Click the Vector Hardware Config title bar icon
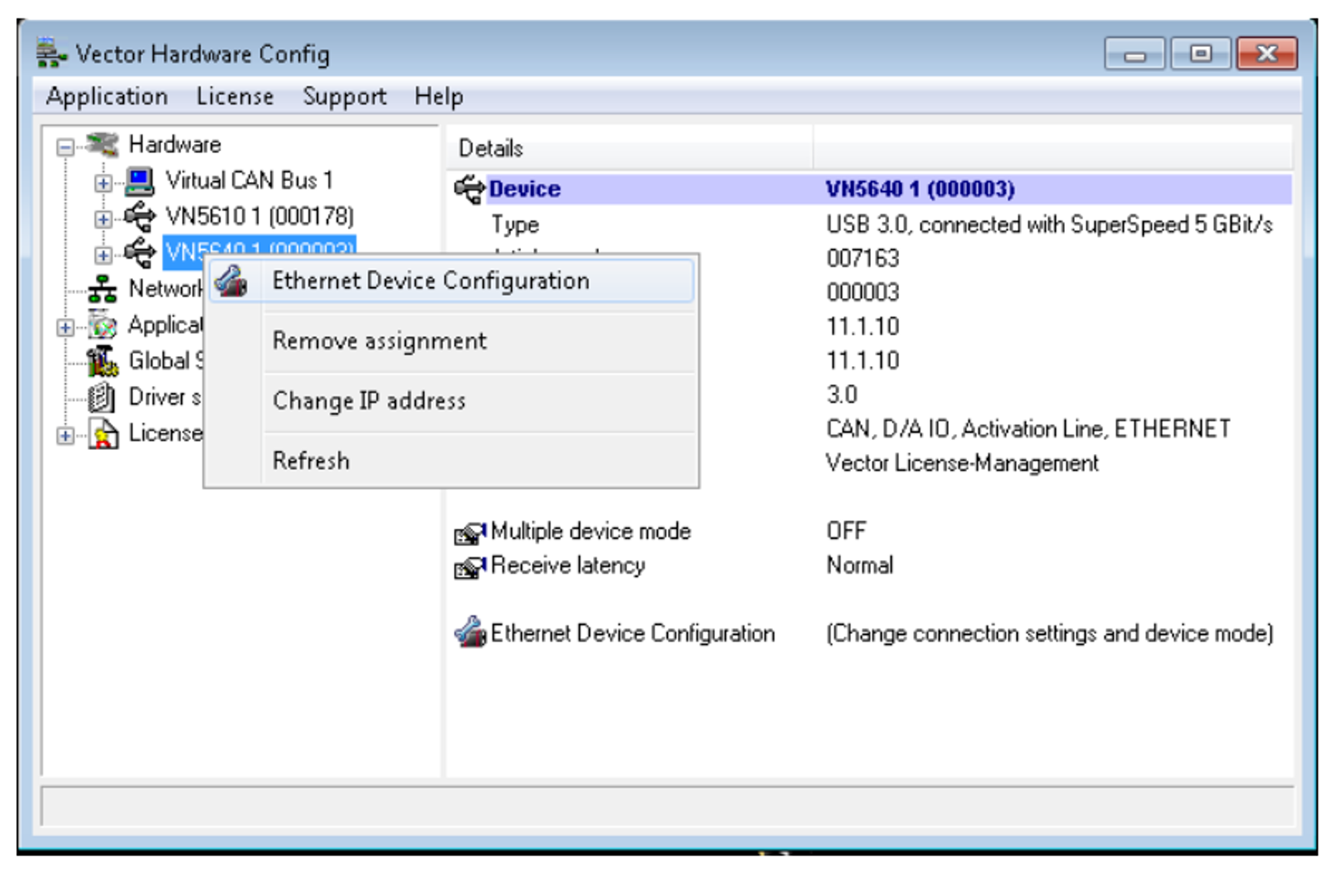The image size is (1343, 879). [x=51, y=53]
